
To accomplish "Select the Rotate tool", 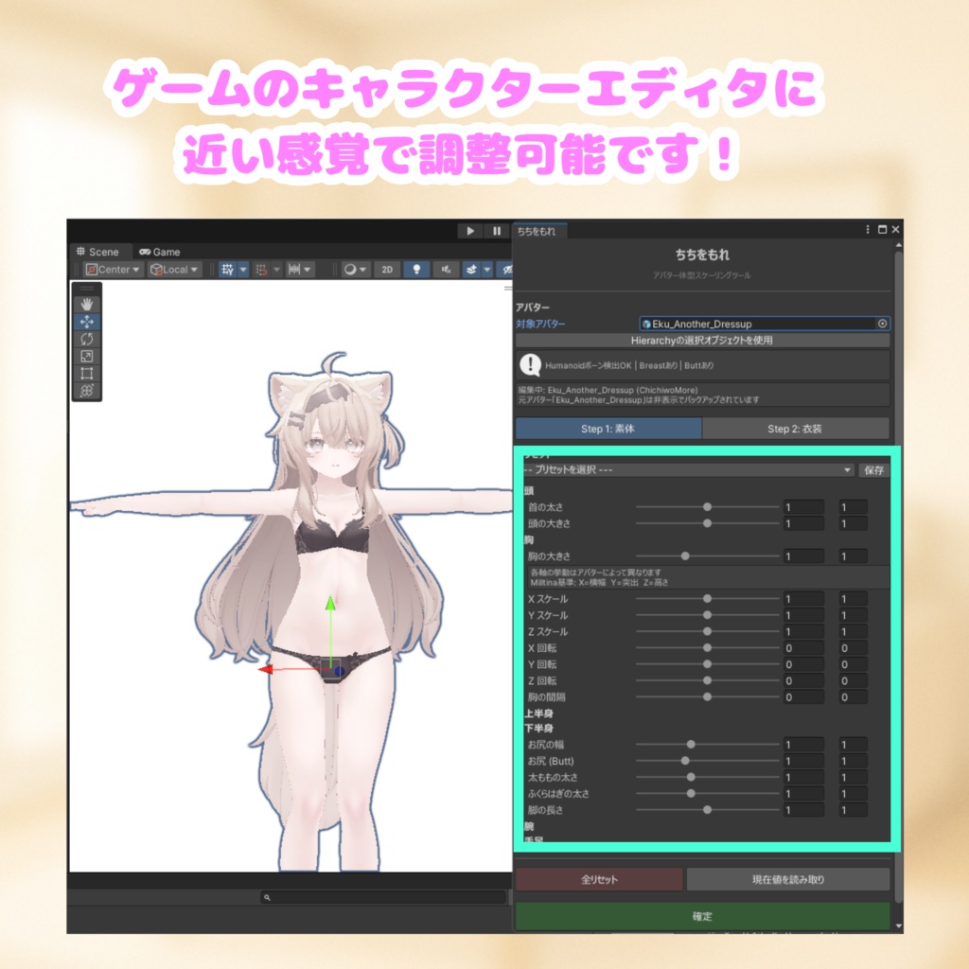I will [x=86, y=339].
